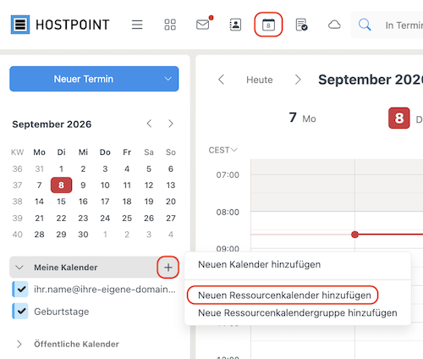Image resolution: width=423 pixels, height=359 pixels.
Task: Click the September 2026 mini calendar title
Action: [52, 124]
